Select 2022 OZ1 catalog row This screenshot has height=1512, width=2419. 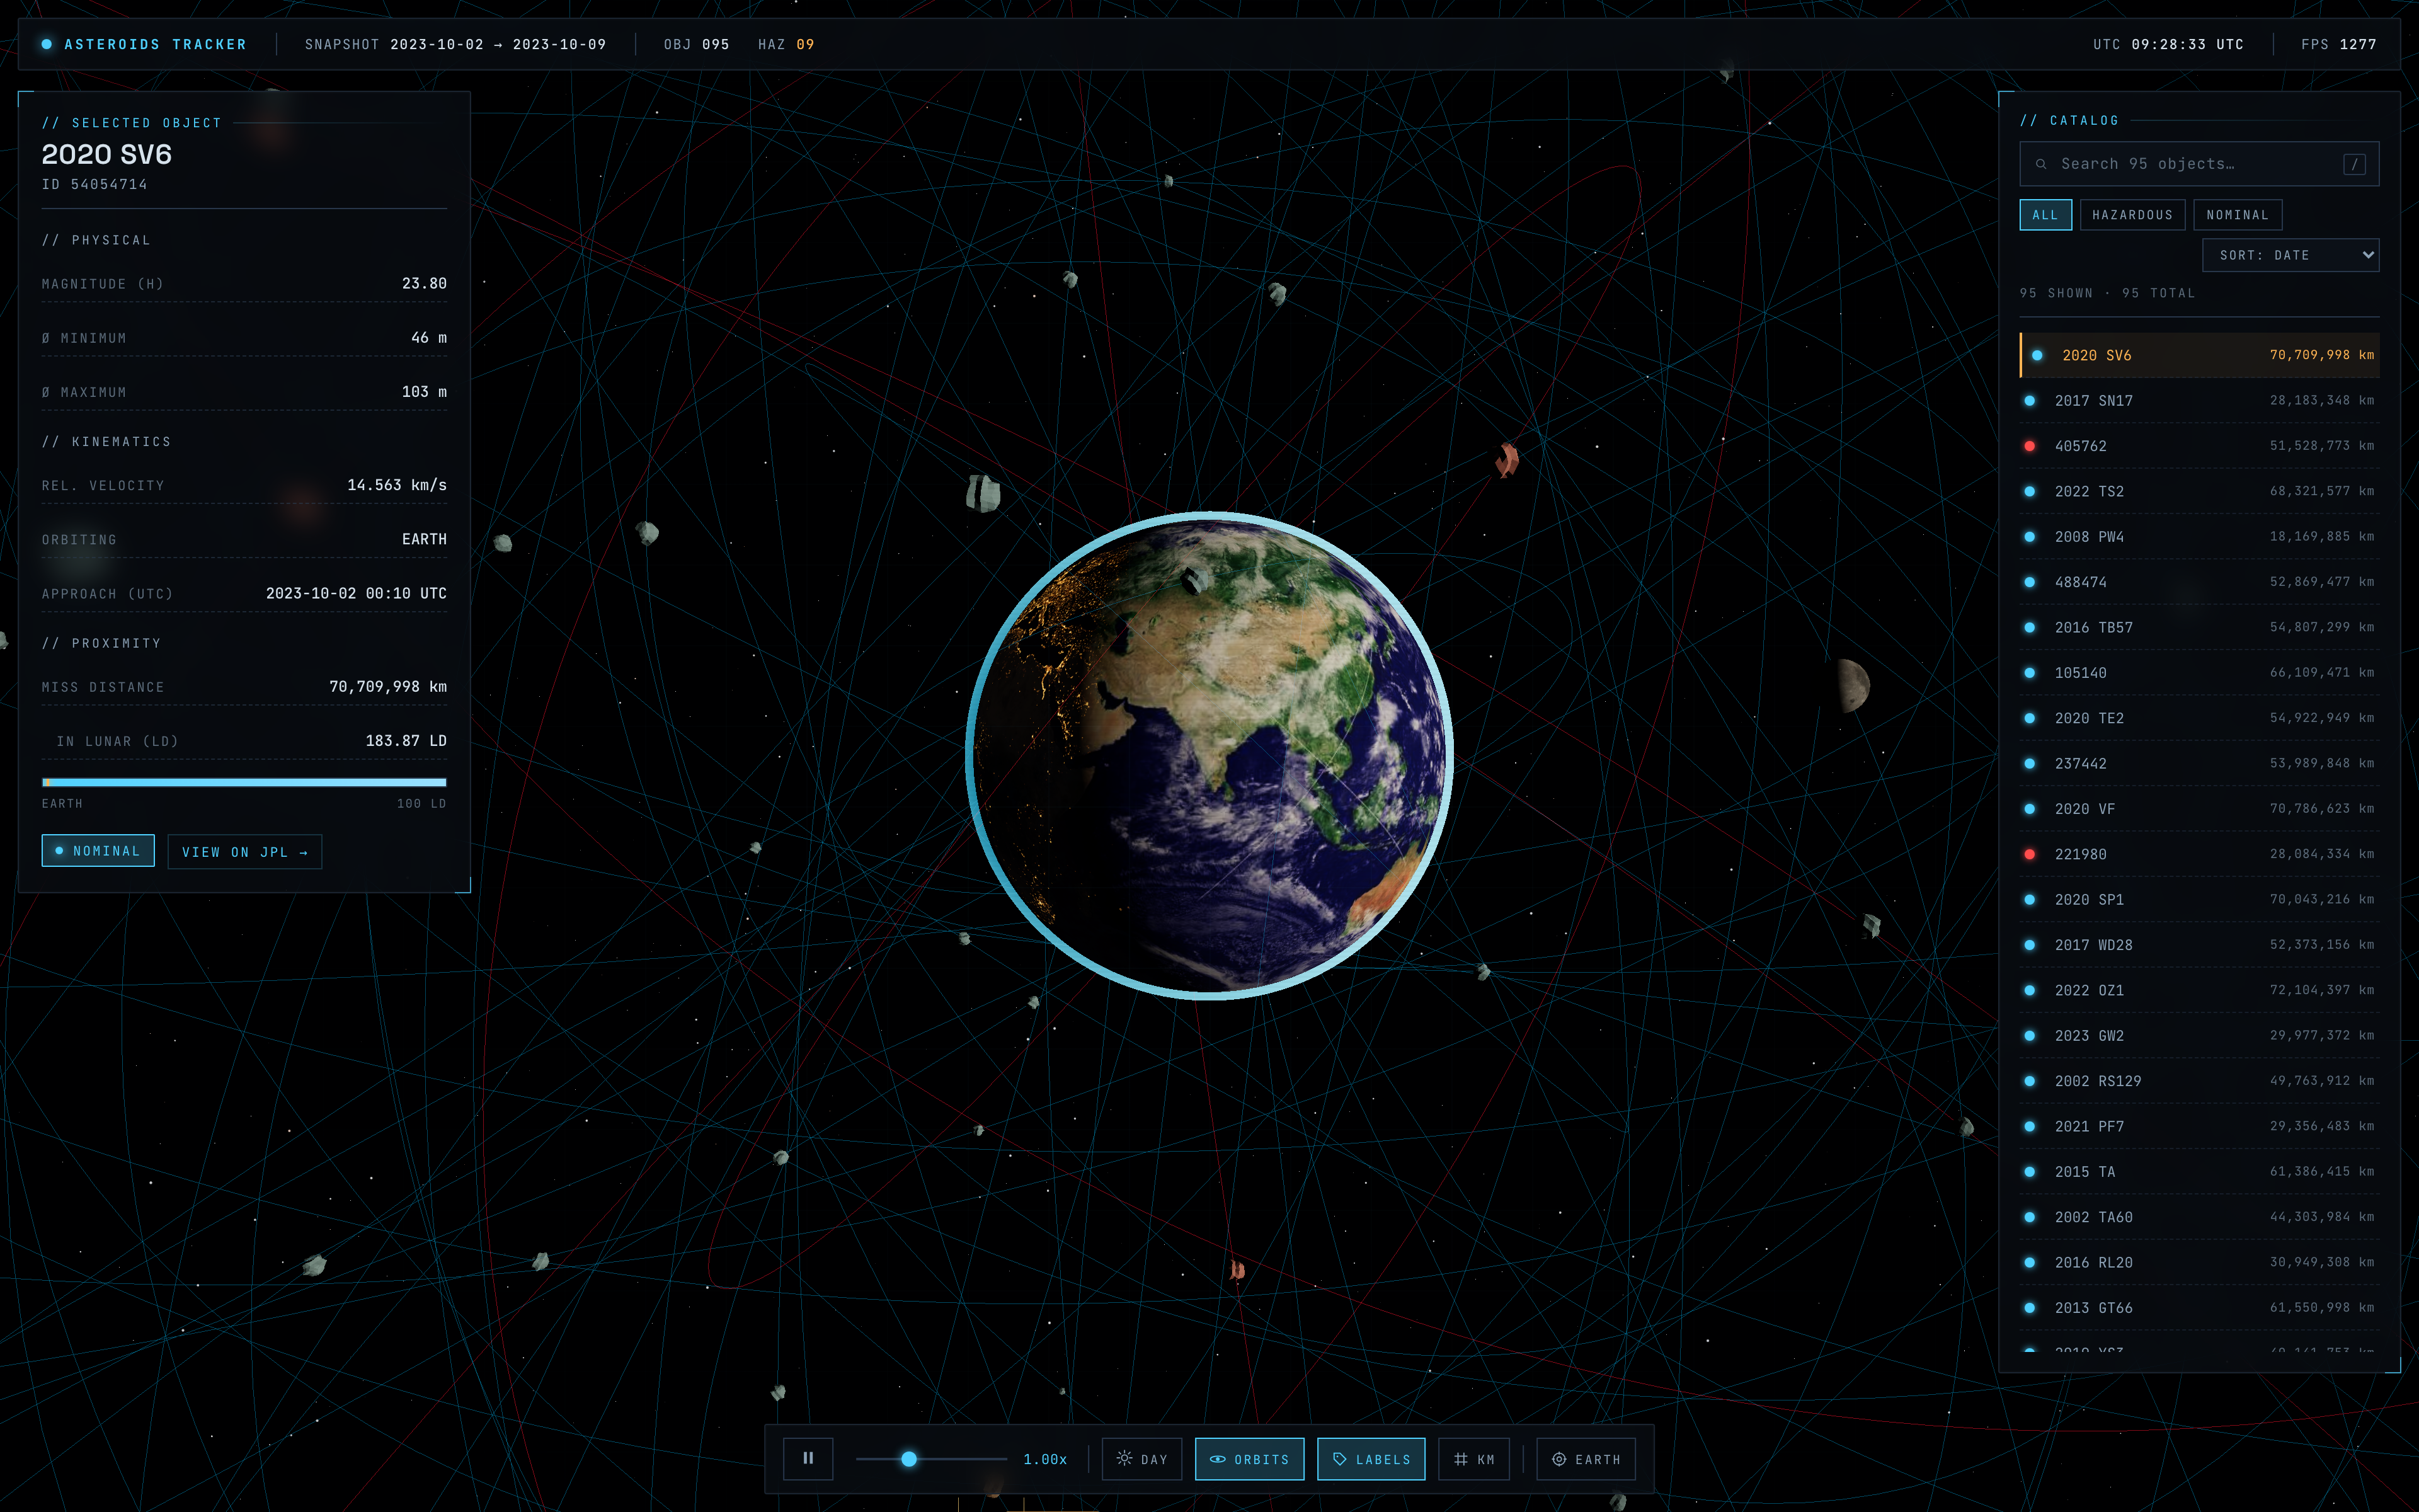pyautogui.click(x=2199, y=990)
